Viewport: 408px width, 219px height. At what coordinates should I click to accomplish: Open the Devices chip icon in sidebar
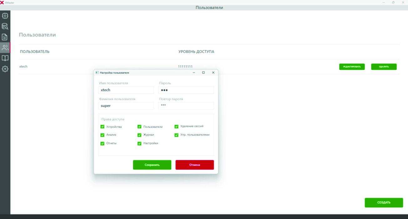(5, 16)
